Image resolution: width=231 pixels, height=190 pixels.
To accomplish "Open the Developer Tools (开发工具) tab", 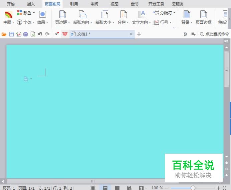I will point(156,4).
